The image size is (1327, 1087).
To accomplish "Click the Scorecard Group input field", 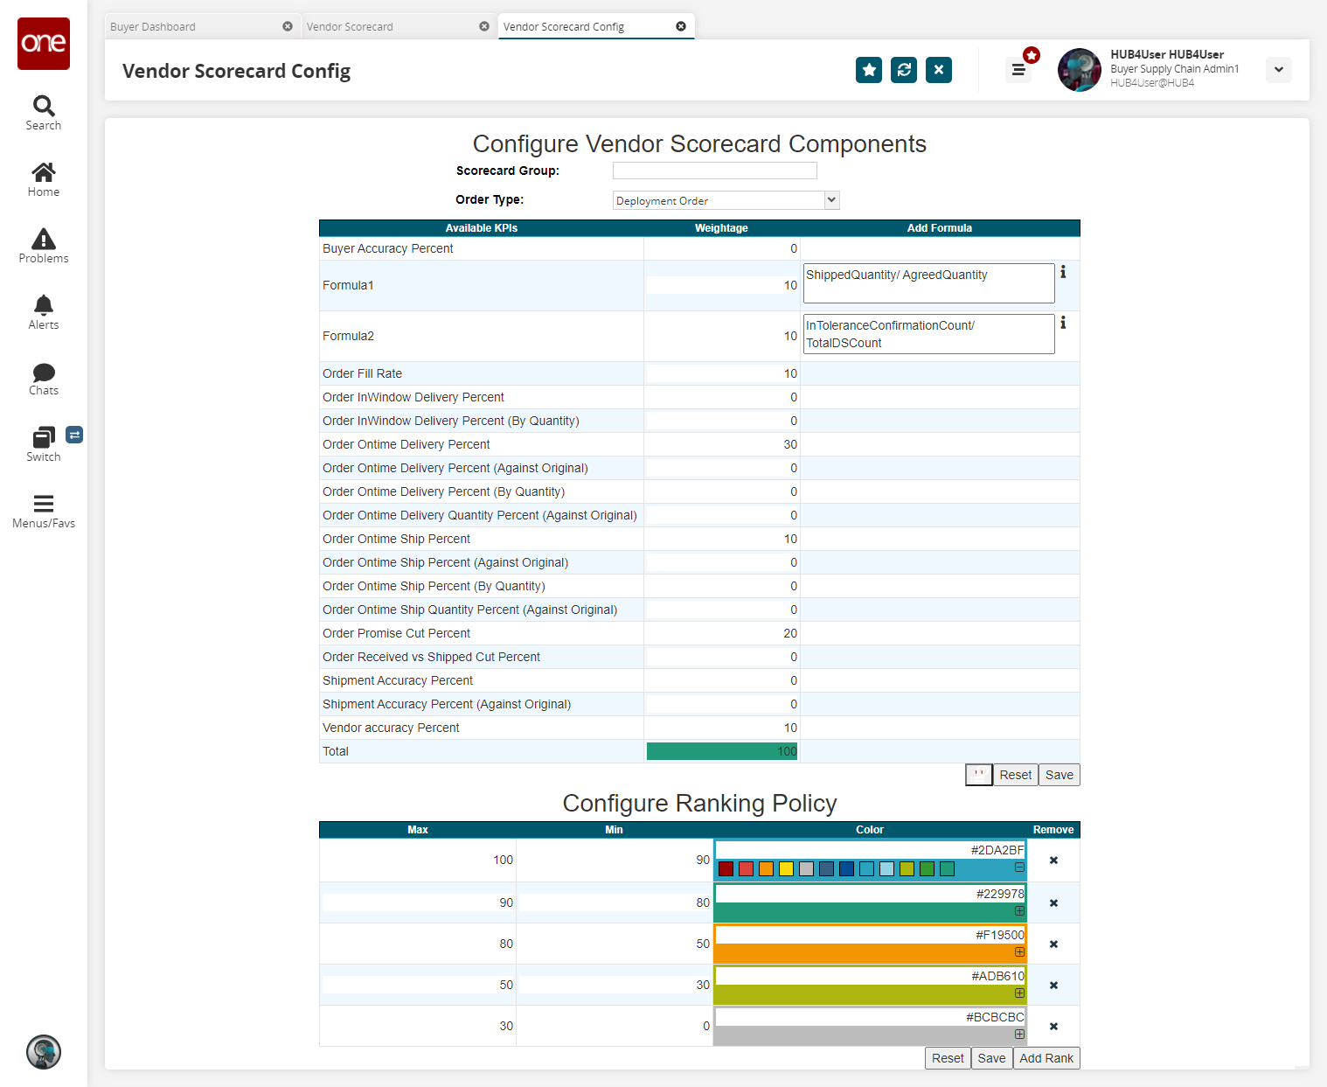I will coord(714,171).
